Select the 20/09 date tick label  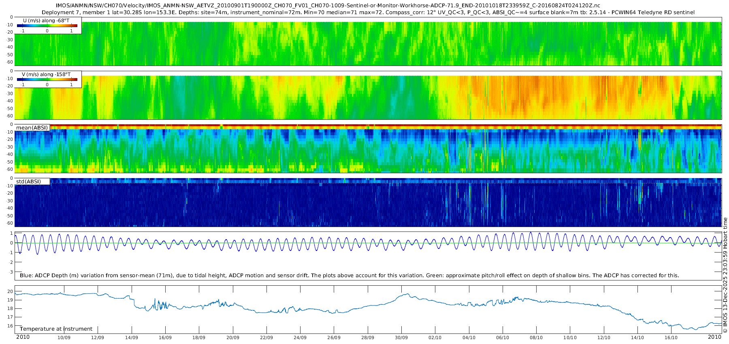[232, 338]
